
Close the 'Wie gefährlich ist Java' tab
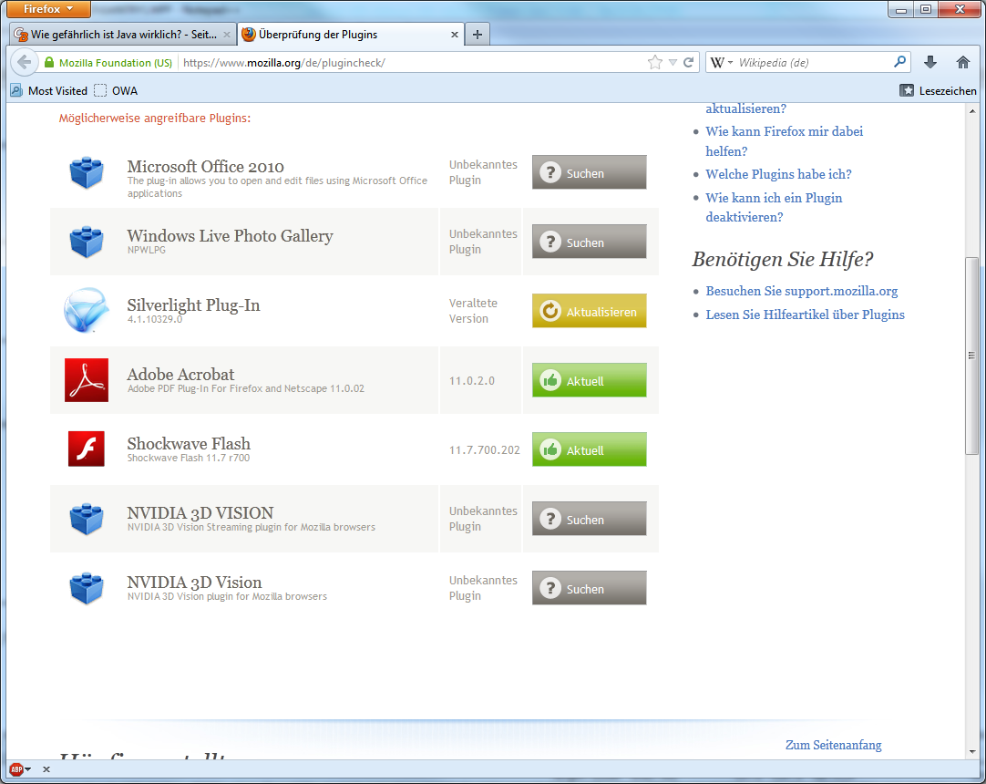coord(227,35)
